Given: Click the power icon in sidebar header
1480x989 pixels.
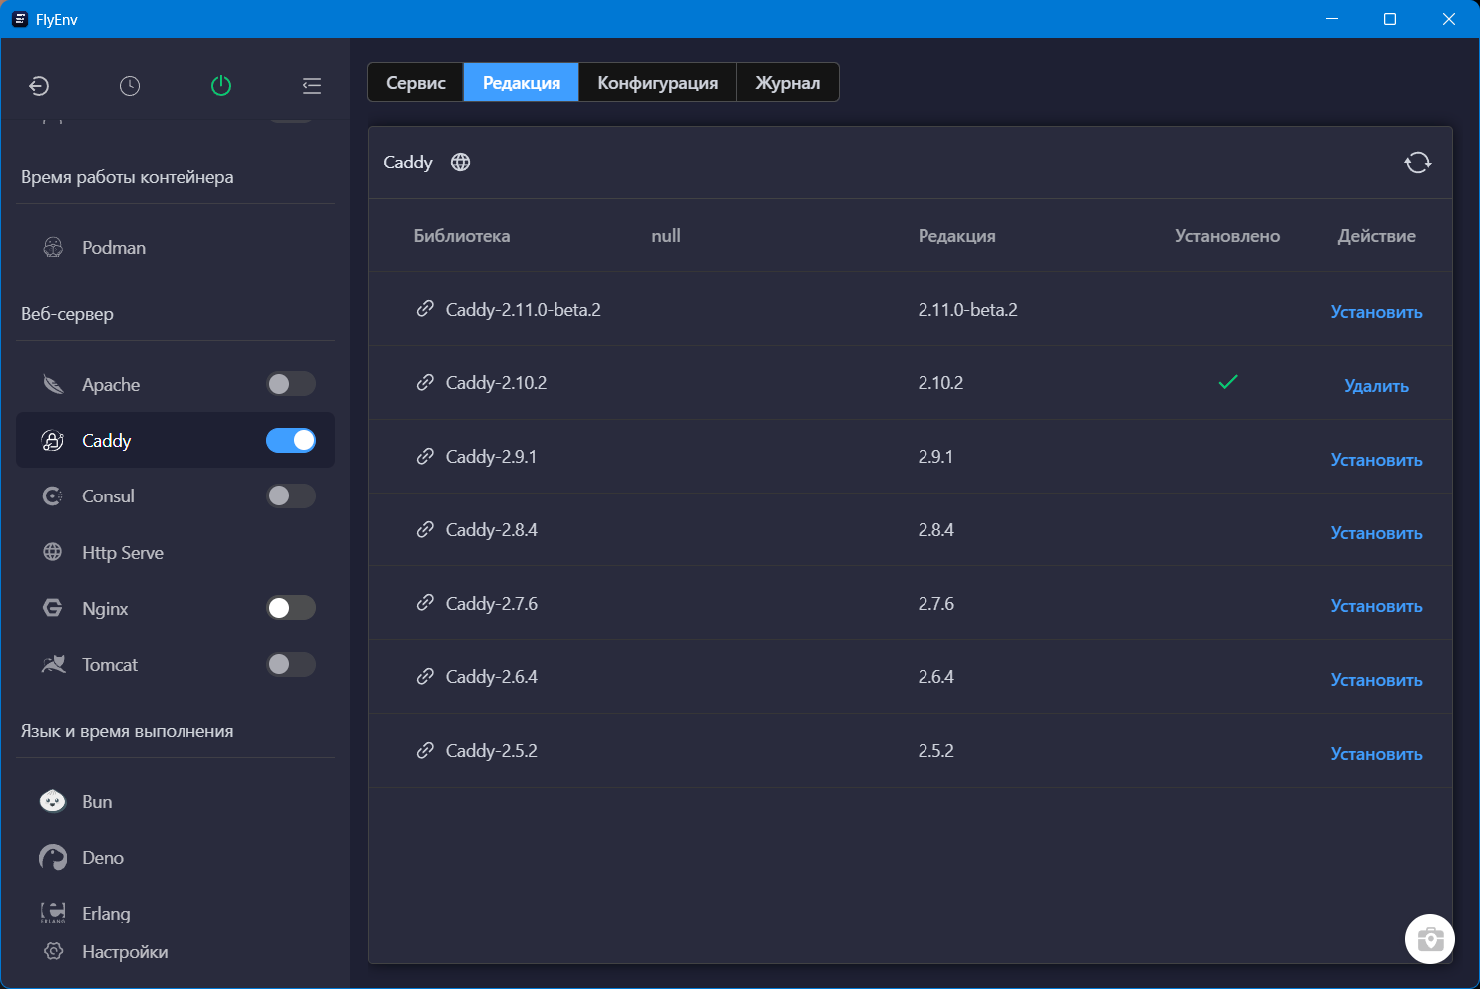Looking at the screenshot, I should [221, 86].
